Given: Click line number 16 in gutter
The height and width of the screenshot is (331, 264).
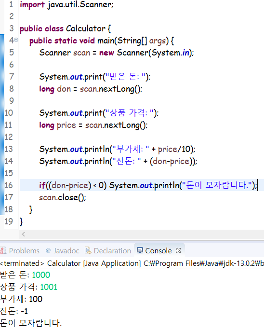Looking at the screenshot, I should coord(9,185).
